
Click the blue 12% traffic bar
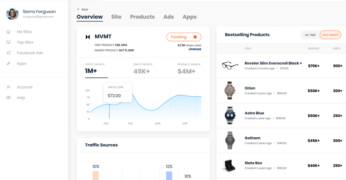pos(169,176)
